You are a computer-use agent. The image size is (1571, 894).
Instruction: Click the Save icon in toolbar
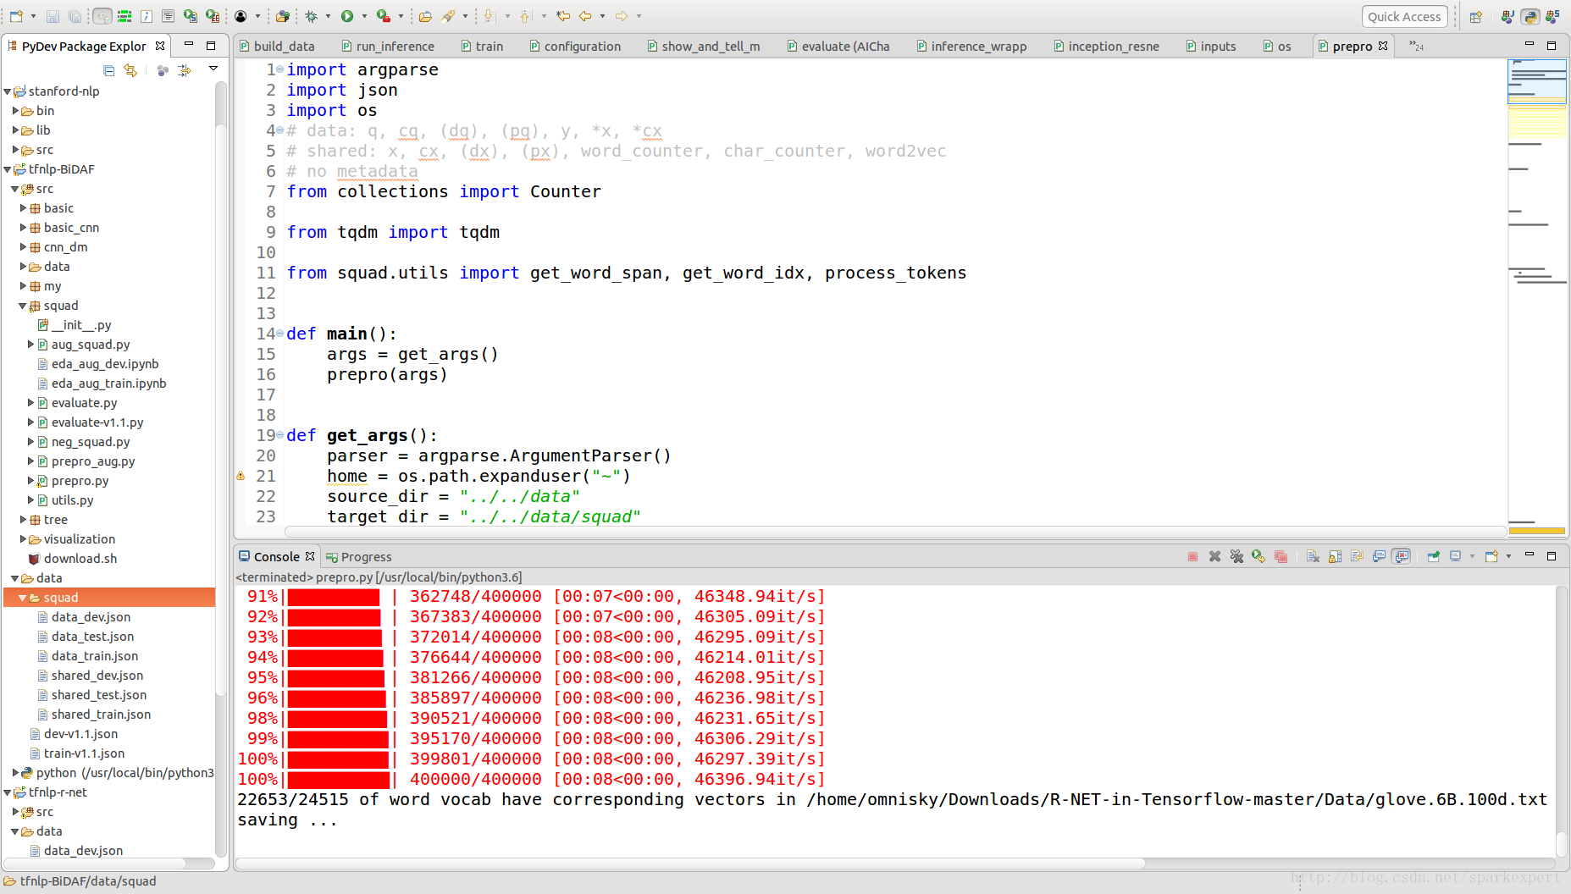click(53, 16)
